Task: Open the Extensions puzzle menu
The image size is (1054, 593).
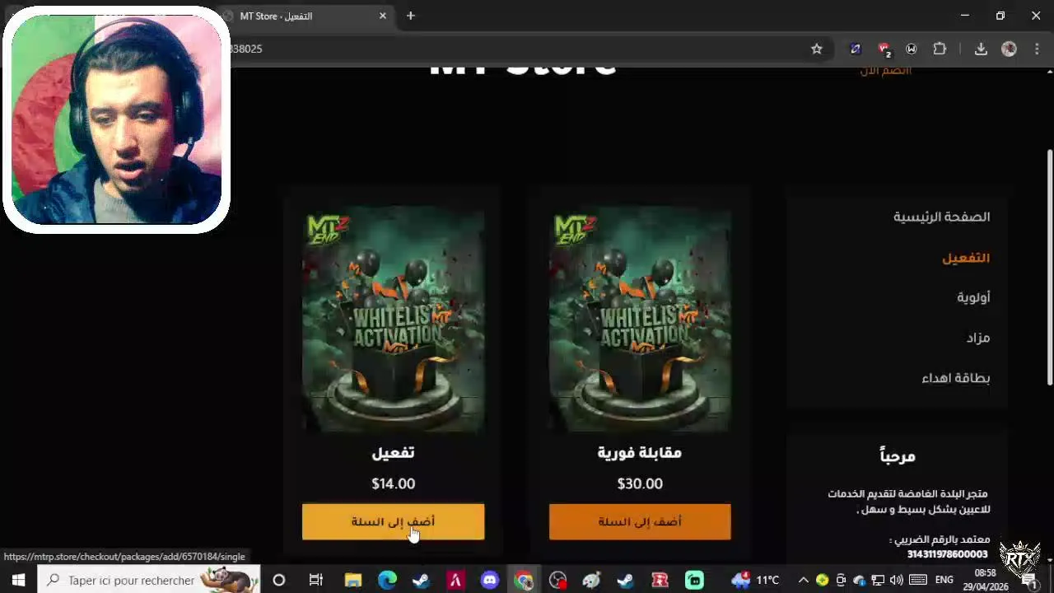Action: click(940, 49)
